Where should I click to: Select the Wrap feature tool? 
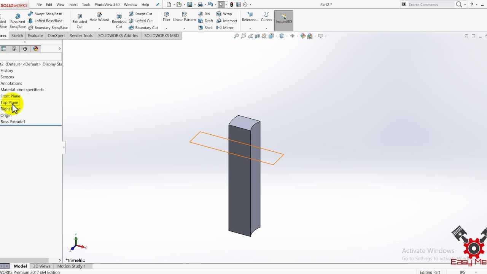click(224, 14)
